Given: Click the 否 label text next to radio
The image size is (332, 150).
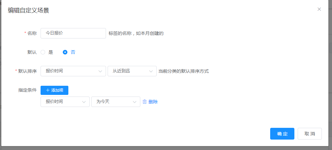Looking at the screenshot, I should 73,52.
